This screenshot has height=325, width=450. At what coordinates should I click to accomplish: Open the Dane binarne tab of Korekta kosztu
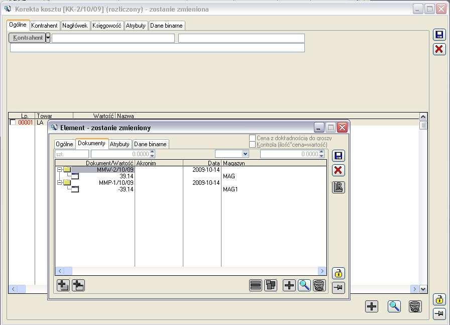(166, 26)
